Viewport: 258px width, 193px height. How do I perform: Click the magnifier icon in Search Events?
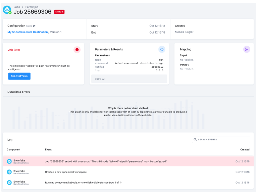[x=195, y=139]
